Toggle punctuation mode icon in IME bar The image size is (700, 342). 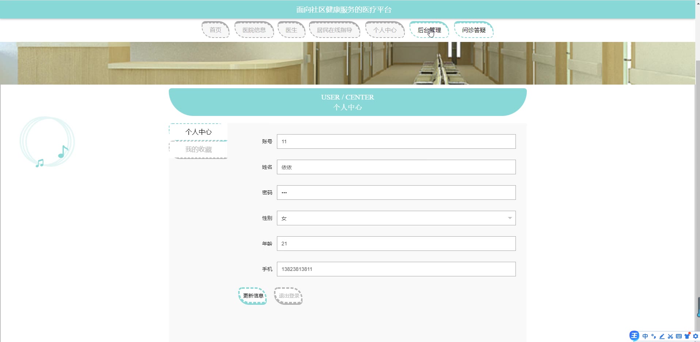tap(654, 336)
